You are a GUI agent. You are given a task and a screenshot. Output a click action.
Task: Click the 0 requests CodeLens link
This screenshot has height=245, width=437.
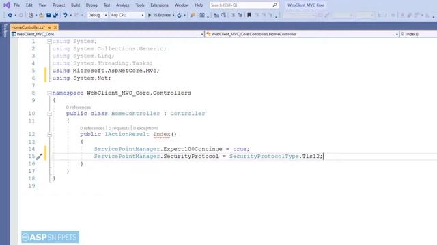(119, 128)
